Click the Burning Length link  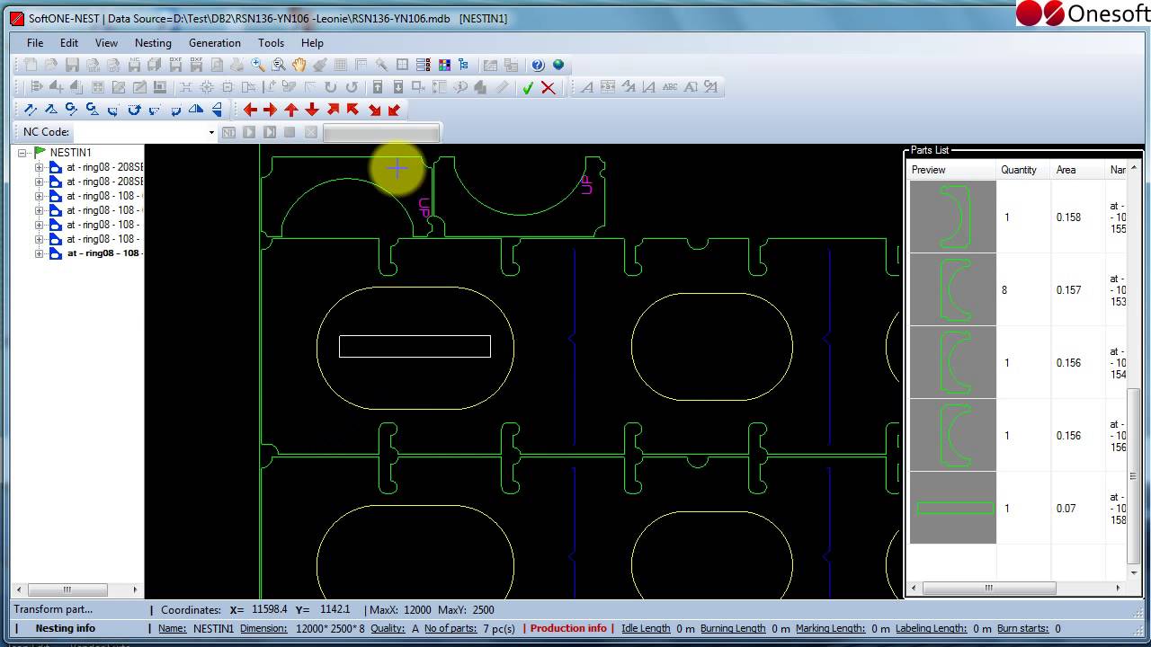(x=733, y=628)
